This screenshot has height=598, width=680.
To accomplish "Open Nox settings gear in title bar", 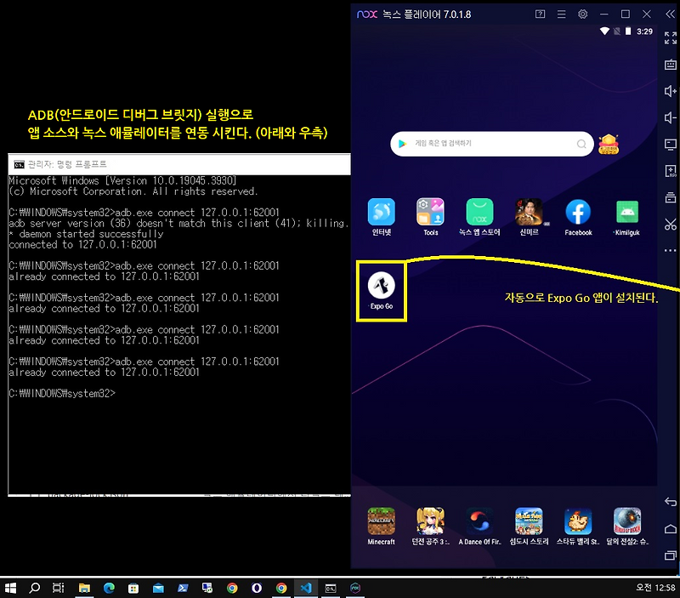I will tap(582, 14).
